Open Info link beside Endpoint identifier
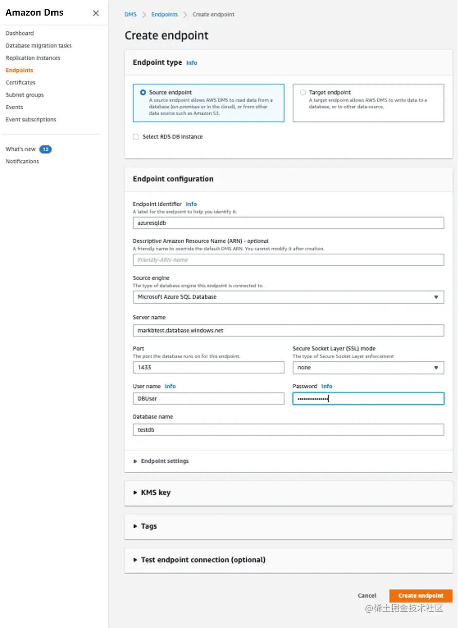Image resolution: width=458 pixels, height=628 pixels. [x=191, y=204]
